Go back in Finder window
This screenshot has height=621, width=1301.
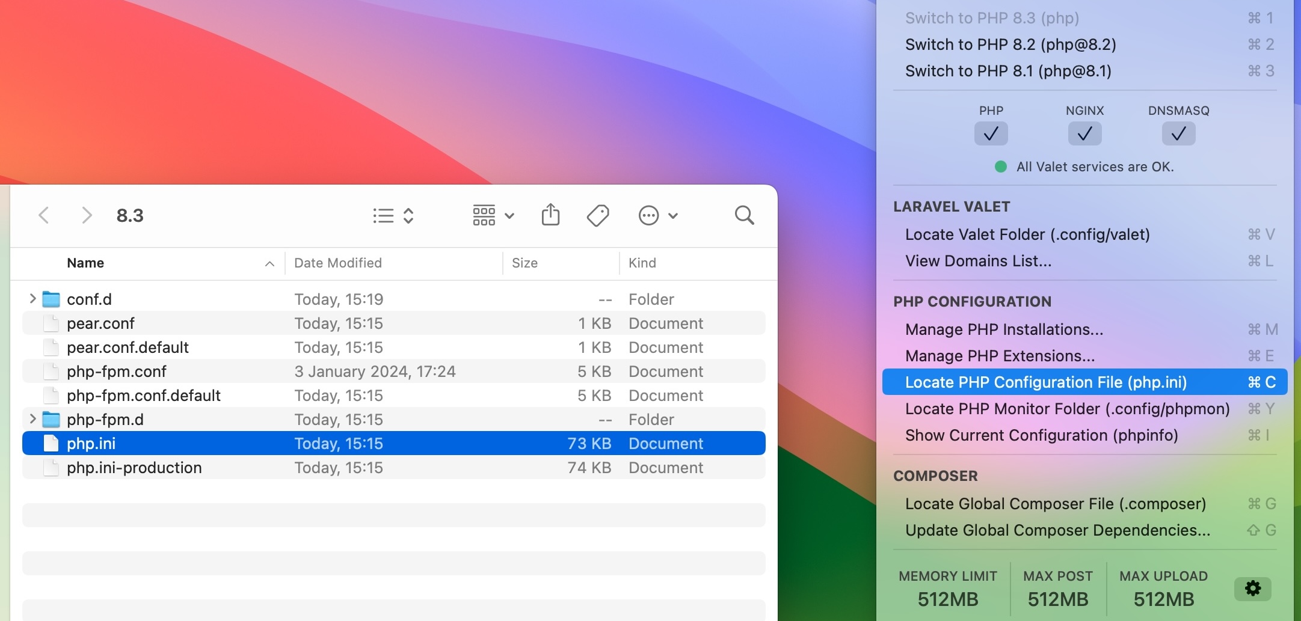[43, 215]
